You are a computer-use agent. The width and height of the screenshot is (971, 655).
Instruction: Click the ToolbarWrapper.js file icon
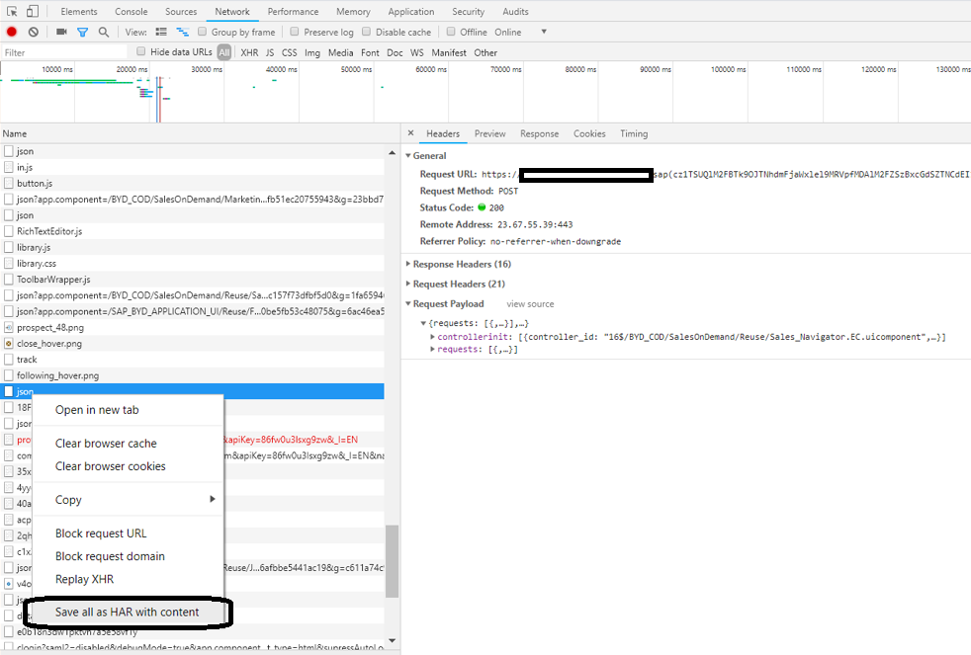coord(9,279)
